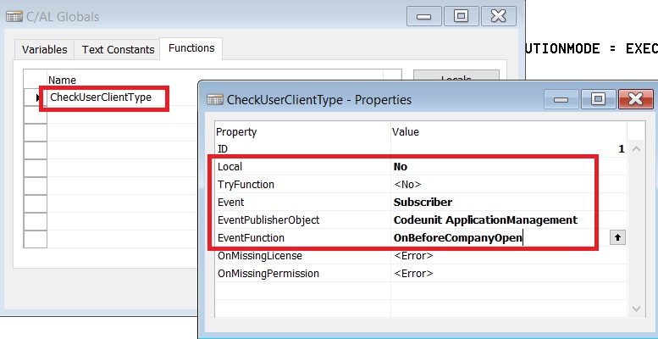Minimize the Properties window

pyautogui.click(x=559, y=99)
